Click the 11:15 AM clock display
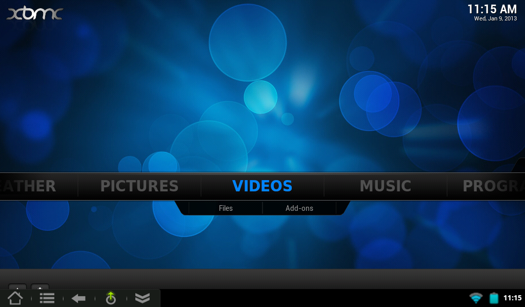This screenshot has width=525, height=307. pyautogui.click(x=492, y=9)
